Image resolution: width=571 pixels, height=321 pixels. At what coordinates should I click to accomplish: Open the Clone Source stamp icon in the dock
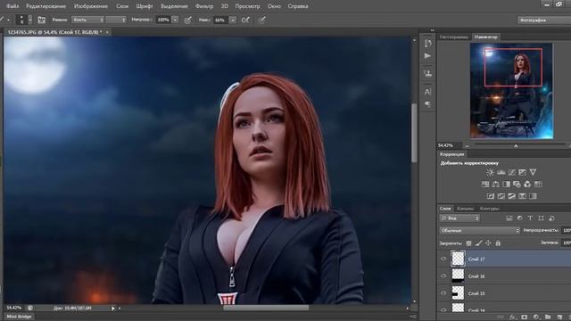pos(427,73)
